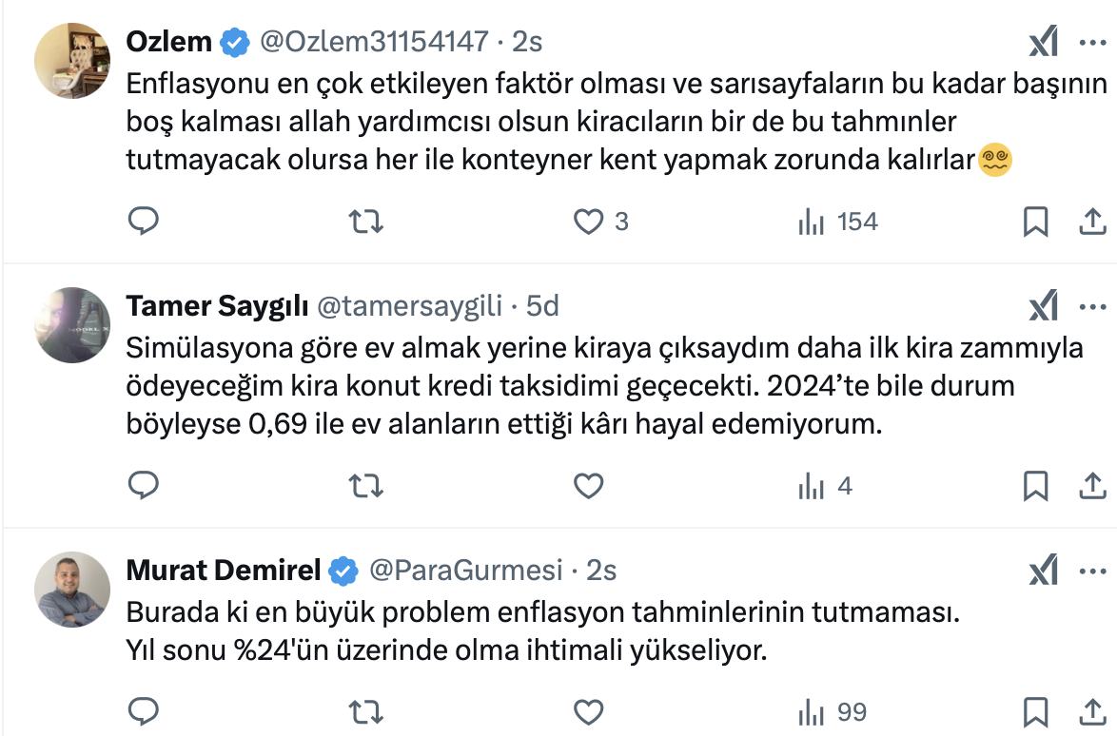Open @ParaGurmesi profile handle link
Image resolution: width=1117 pixels, height=736 pixels.
(465, 571)
